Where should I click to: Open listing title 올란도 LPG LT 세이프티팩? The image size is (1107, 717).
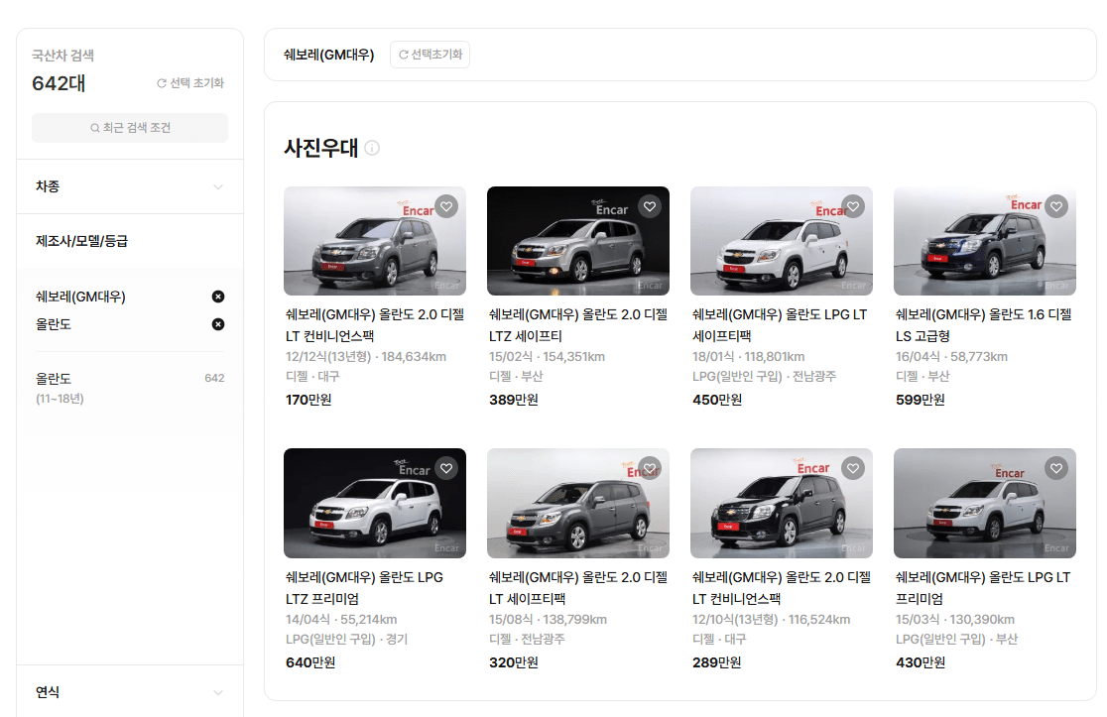coord(780,325)
